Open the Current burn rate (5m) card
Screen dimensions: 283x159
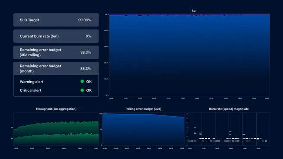56,36
